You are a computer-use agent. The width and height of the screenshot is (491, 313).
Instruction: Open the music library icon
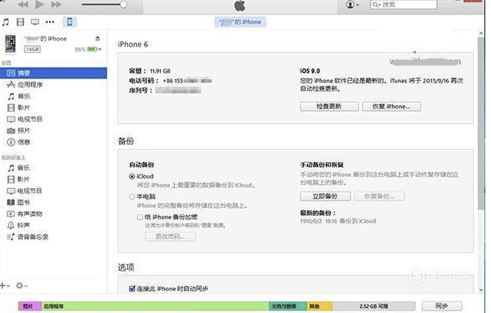[x=6, y=22]
